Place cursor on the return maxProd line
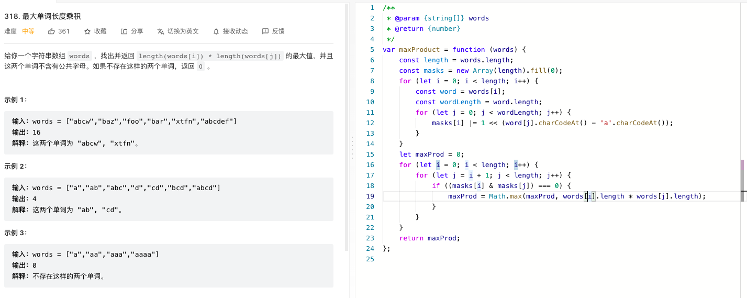747x298 pixels. (429, 238)
